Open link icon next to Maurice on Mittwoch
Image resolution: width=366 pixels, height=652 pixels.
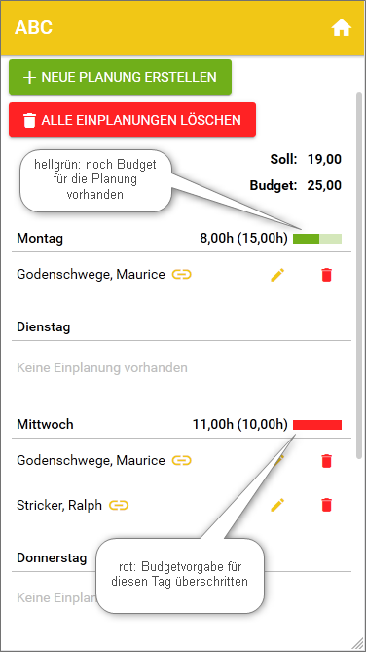[x=182, y=460]
